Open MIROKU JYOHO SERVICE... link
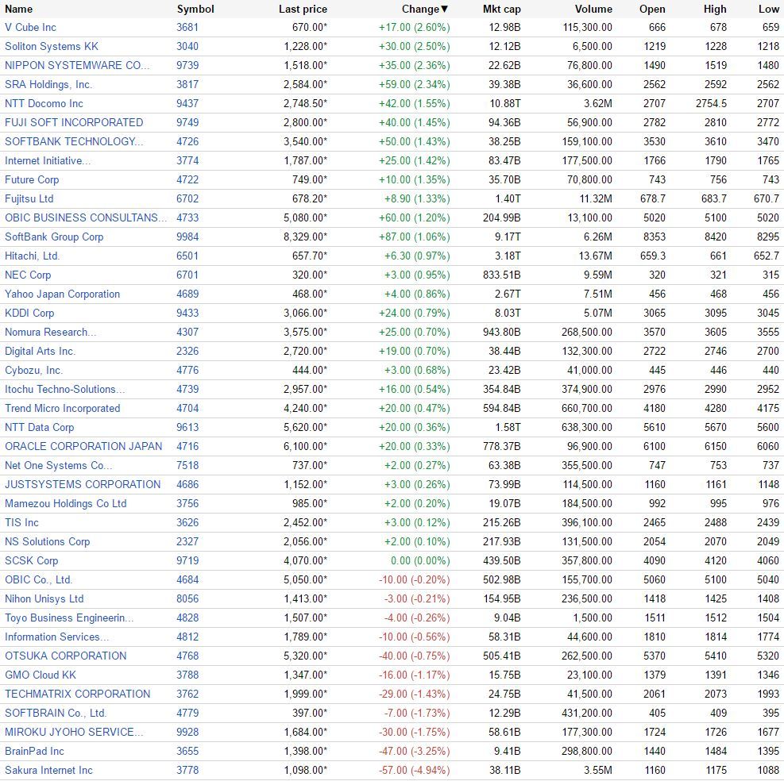The height and width of the screenshot is (781, 784). click(x=74, y=732)
